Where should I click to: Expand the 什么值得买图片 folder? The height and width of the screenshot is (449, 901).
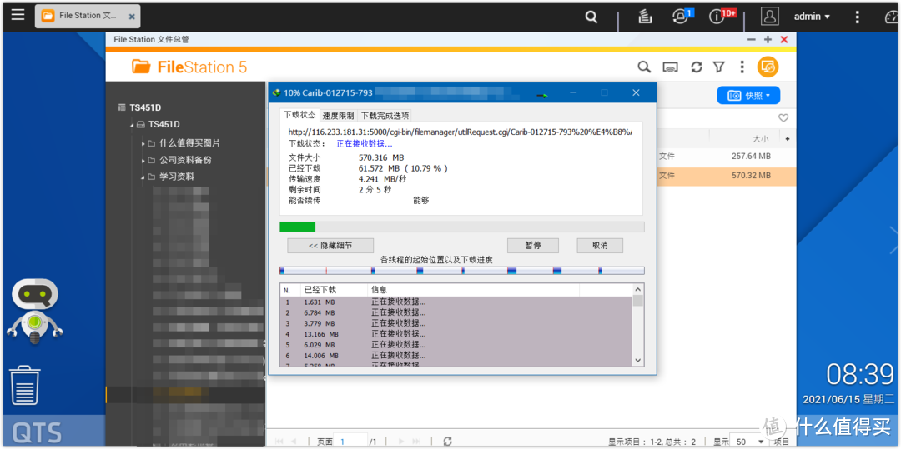tap(143, 143)
